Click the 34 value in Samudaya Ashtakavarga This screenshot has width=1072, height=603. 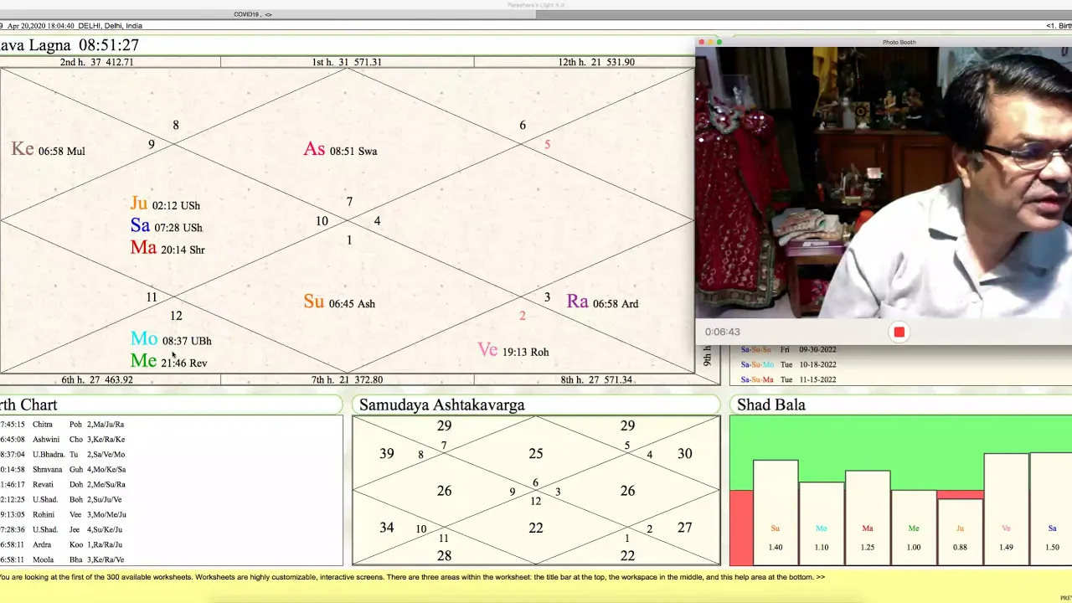click(x=386, y=528)
